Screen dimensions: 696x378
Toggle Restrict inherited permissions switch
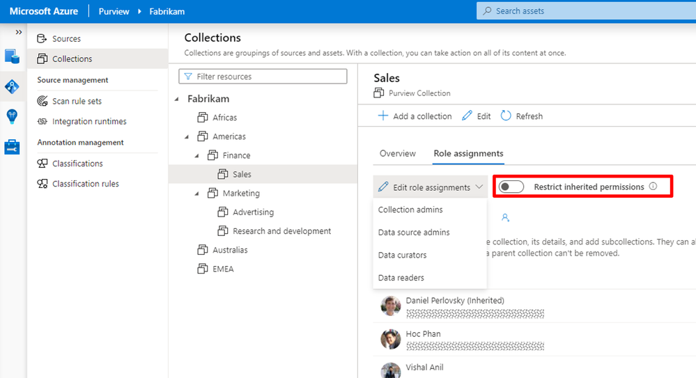(x=511, y=187)
